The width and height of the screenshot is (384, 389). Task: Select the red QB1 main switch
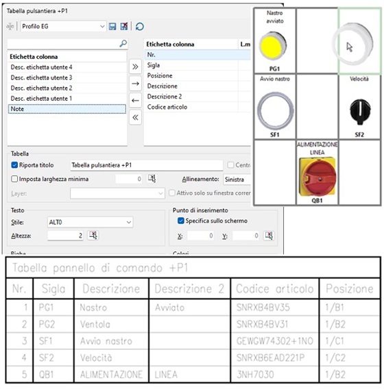[317, 176]
